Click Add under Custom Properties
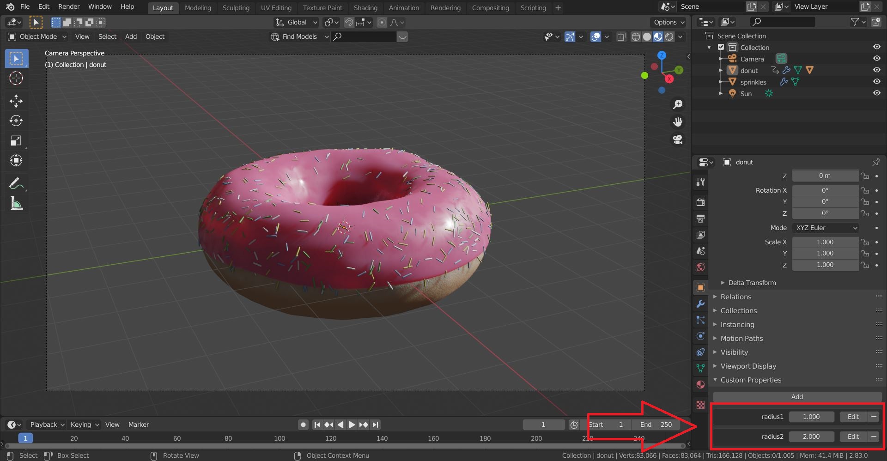This screenshot has width=887, height=461. pos(796,396)
